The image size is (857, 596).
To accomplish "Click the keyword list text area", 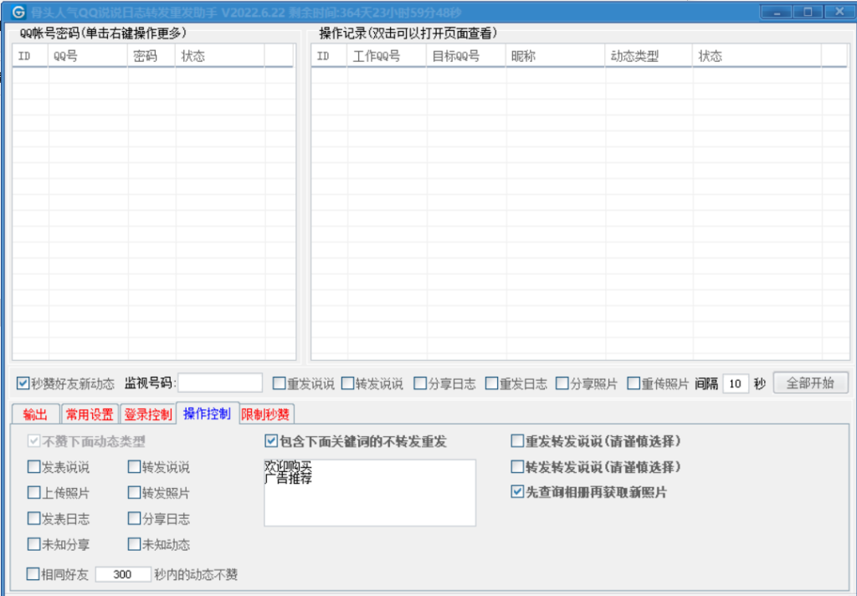I will [369, 493].
